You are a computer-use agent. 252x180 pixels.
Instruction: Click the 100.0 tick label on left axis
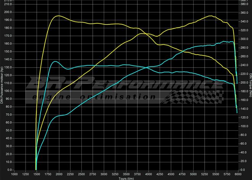coord(8,91)
